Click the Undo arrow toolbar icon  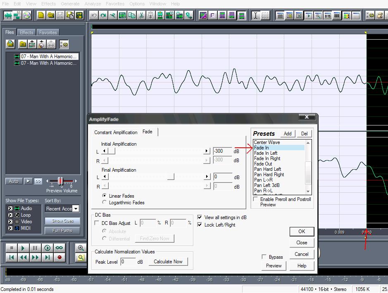(x=94, y=16)
